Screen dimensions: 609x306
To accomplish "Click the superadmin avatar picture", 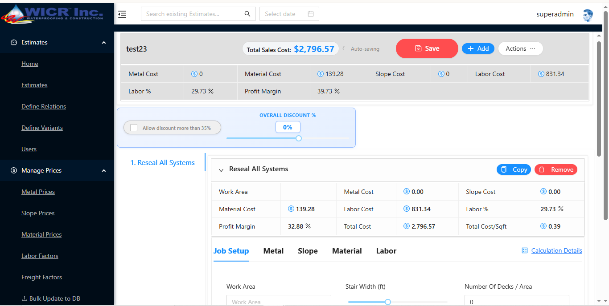I will pos(588,15).
